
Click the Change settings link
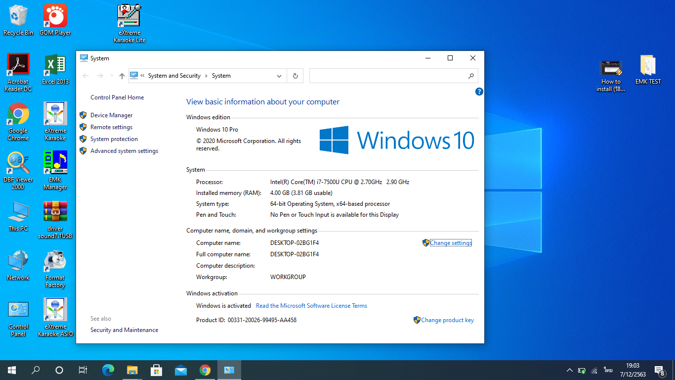(x=451, y=243)
